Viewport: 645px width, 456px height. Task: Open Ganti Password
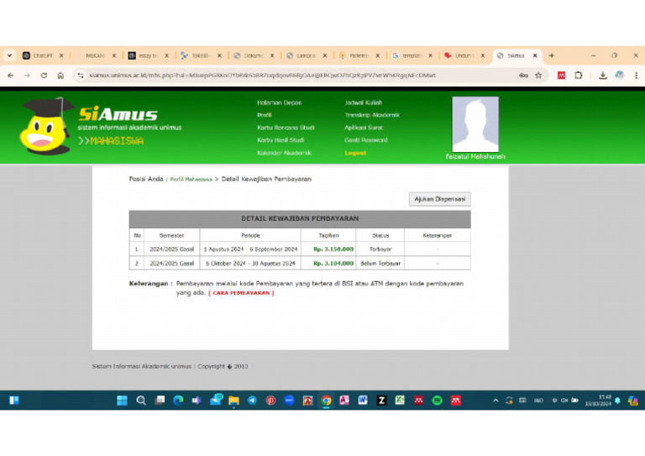click(366, 140)
